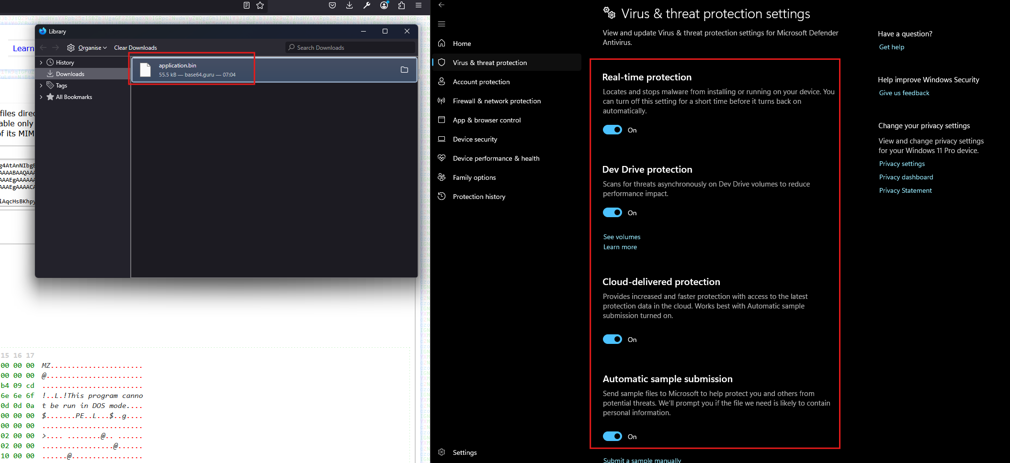Open Protection history in sidebar
The width and height of the screenshot is (1010, 463).
(x=507, y=197)
